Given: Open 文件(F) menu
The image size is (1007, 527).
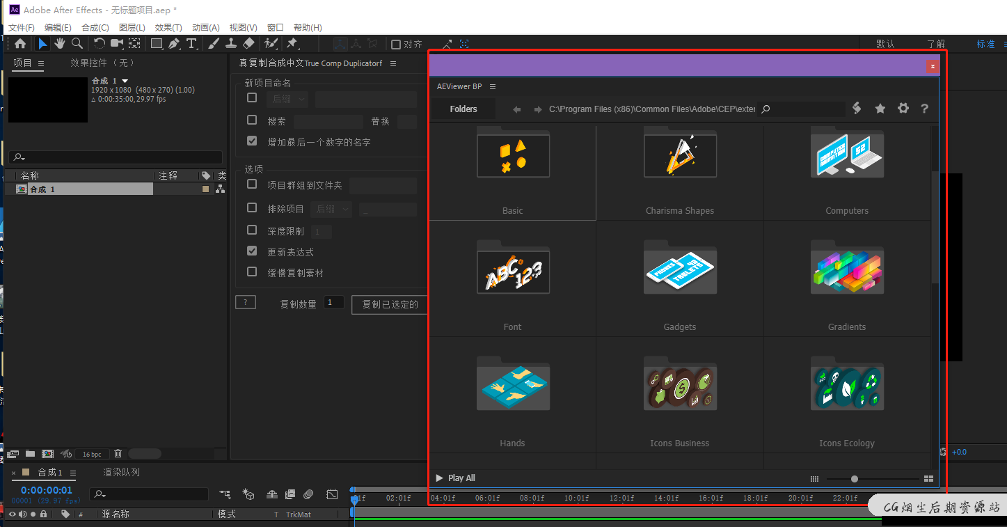Looking at the screenshot, I should point(22,27).
